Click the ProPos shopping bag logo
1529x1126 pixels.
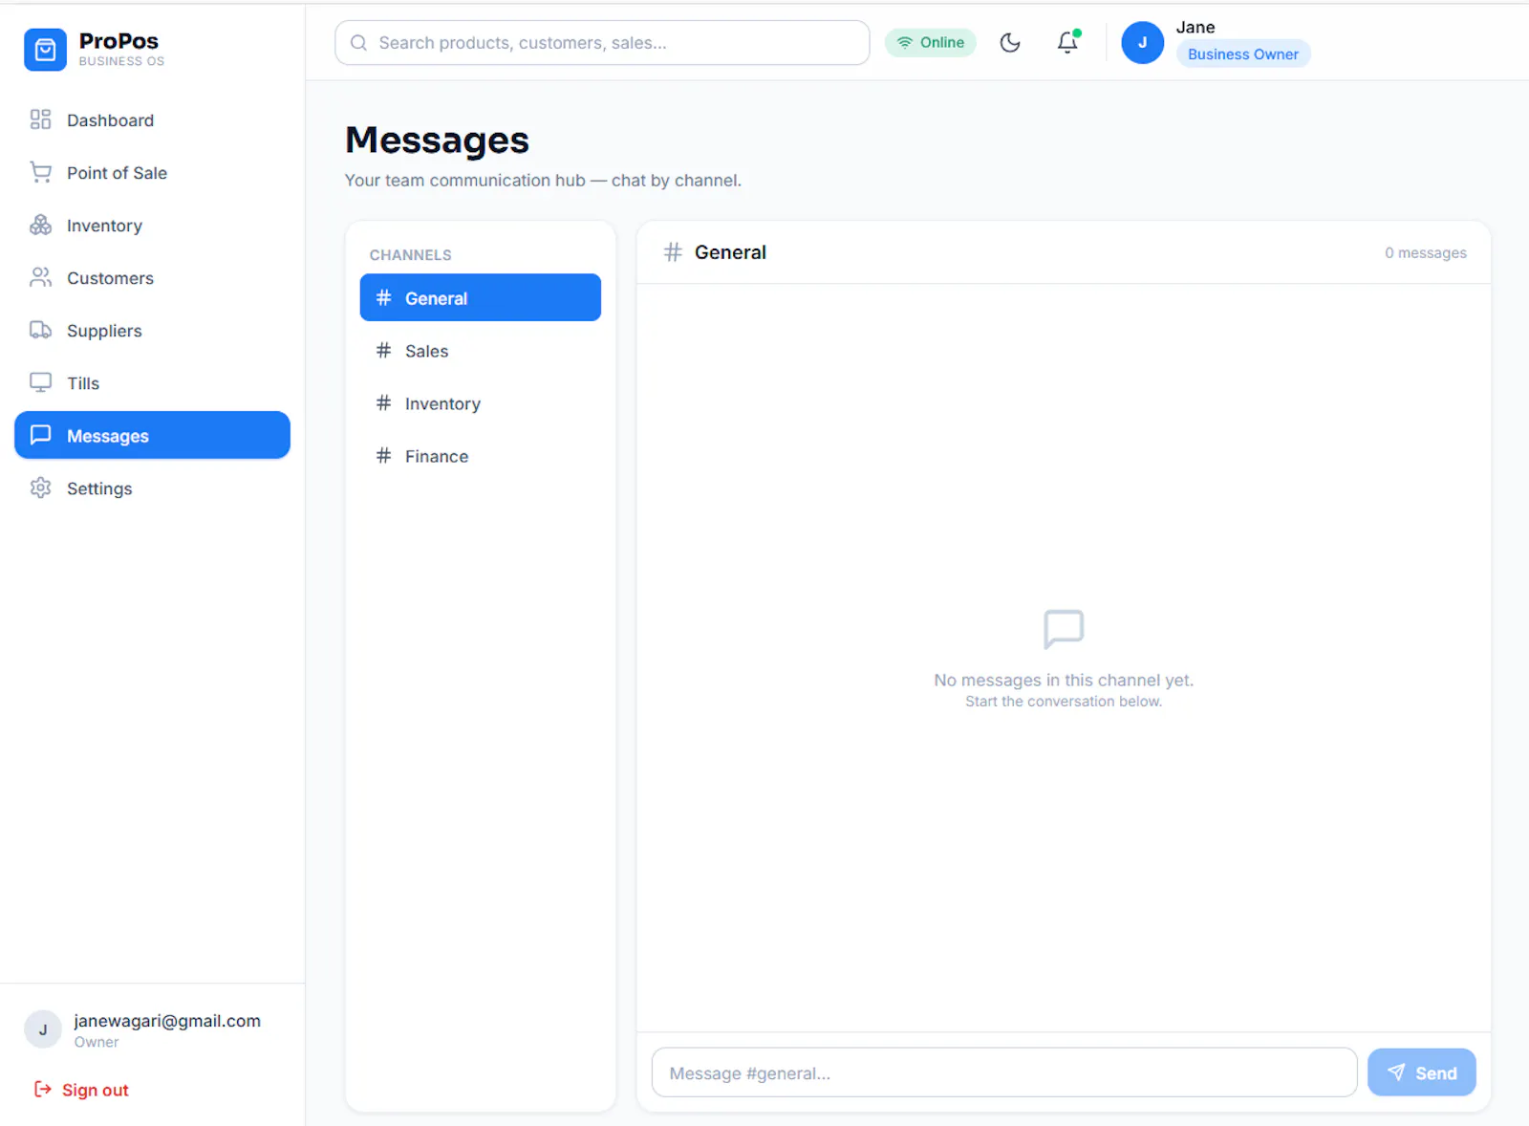45,50
